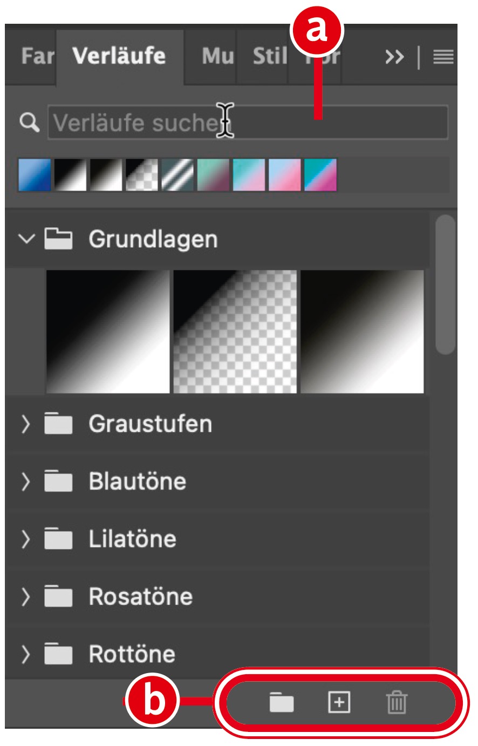The height and width of the screenshot is (746, 478).
Task: Click the create new gradient plus icon
Action: coord(339,702)
